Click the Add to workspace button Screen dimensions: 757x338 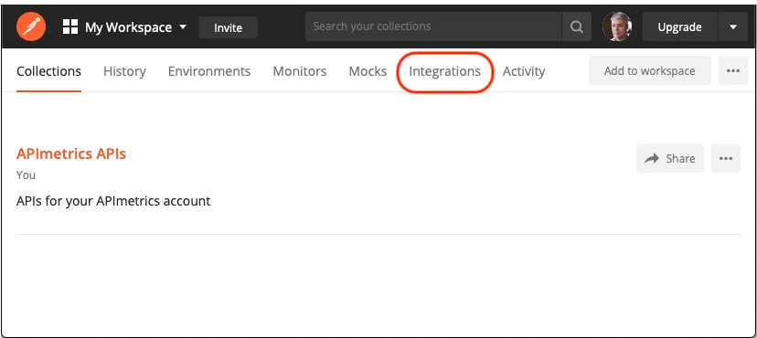tap(649, 71)
